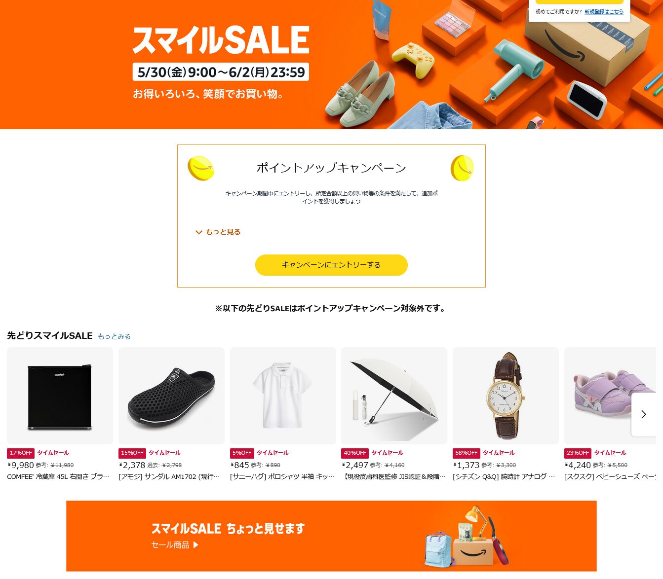Click the play arrow beside セール商品
Viewport: 663px width, 579px height.
coord(196,545)
